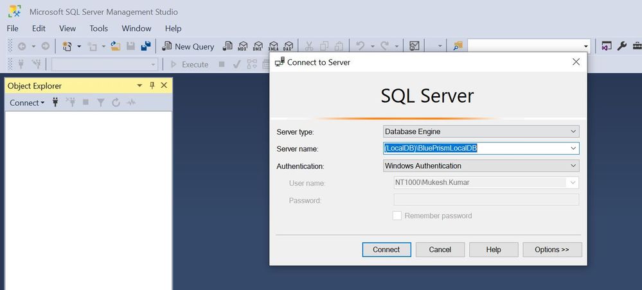Click the Open File folder icon
The height and width of the screenshot is (290, 642).
coord(116,46)
